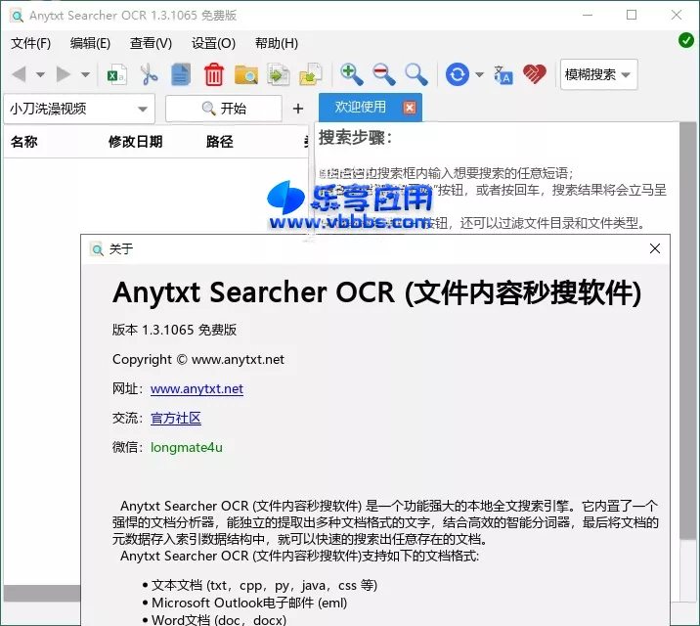This screenshot has height=626, width=700.
Task: Open the 设置(O) menu
Action: [x=213, y=43]
